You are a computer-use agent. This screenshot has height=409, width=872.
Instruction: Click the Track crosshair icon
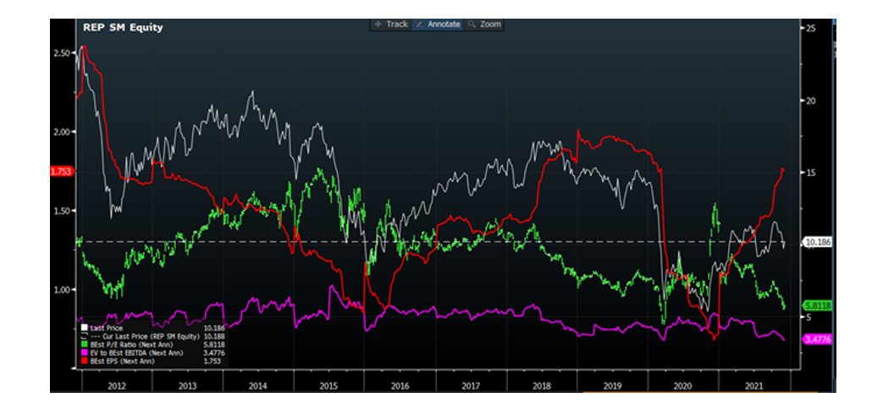[378, 25]
